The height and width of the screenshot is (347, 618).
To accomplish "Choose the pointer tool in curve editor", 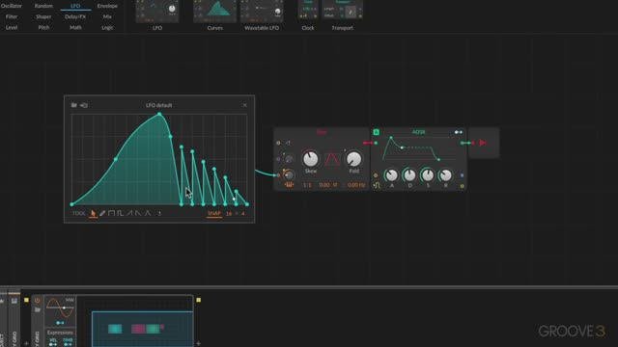I will coord(93,214).
